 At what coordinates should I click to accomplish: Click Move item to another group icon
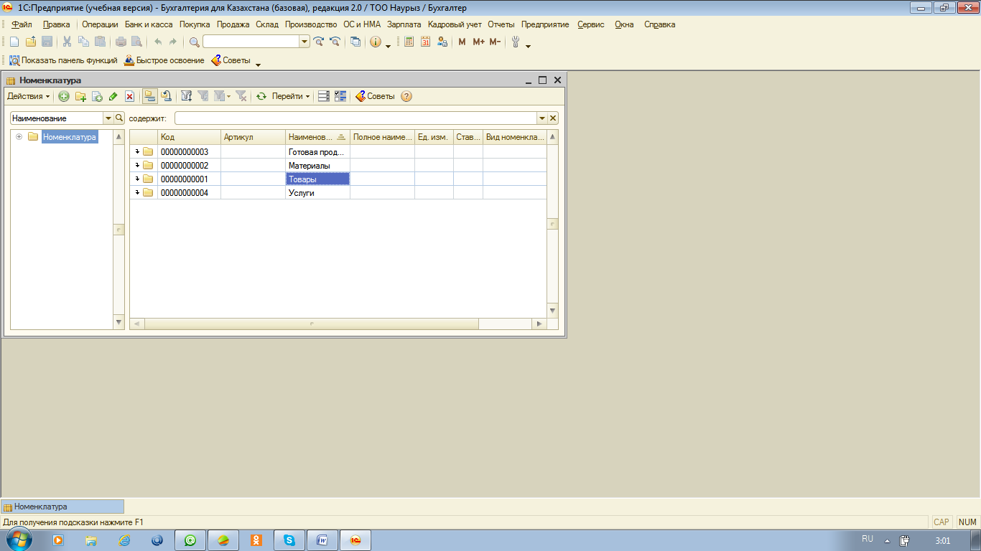point(166,96)
